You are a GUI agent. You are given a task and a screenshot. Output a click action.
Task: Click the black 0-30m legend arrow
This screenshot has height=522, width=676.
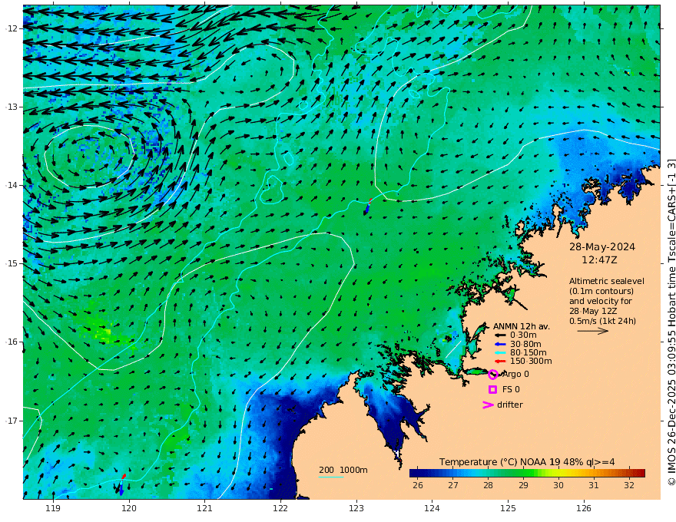(500, 335)
